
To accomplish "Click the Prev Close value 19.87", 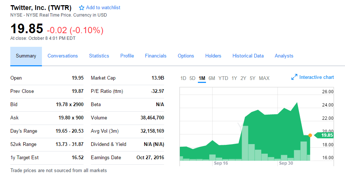I will tap(78, 91).
